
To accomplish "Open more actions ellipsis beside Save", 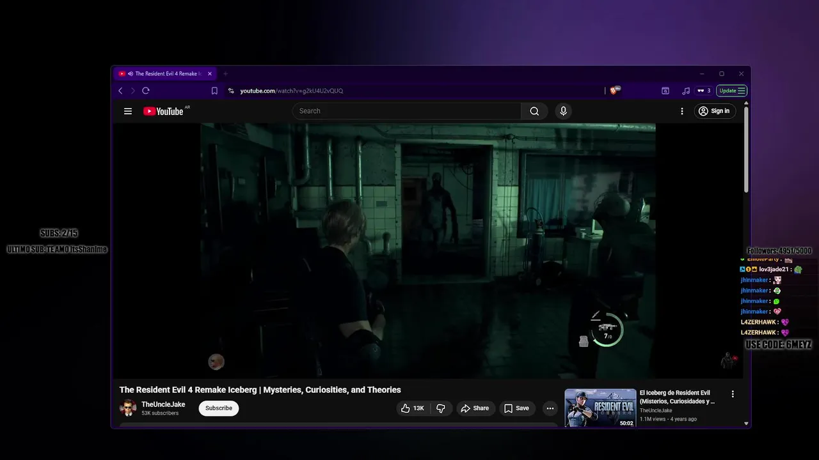I will click(550, 408).
